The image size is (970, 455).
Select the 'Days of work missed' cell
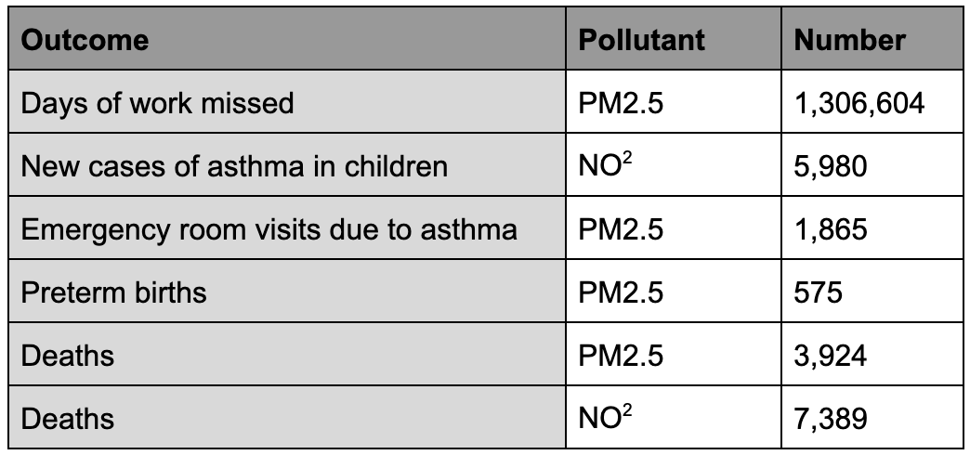(x=157, y=102)
